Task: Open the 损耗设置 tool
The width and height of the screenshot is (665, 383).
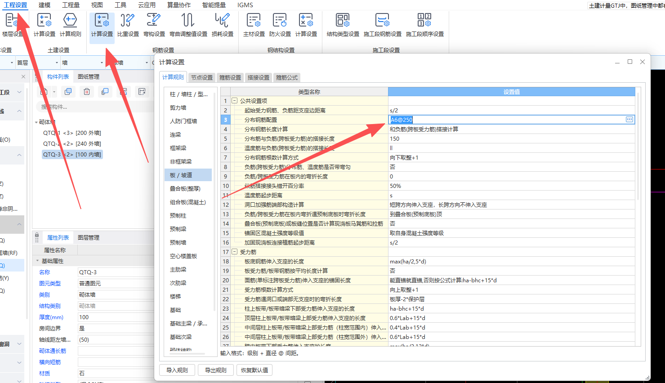Action: click(x=222, y=25)
